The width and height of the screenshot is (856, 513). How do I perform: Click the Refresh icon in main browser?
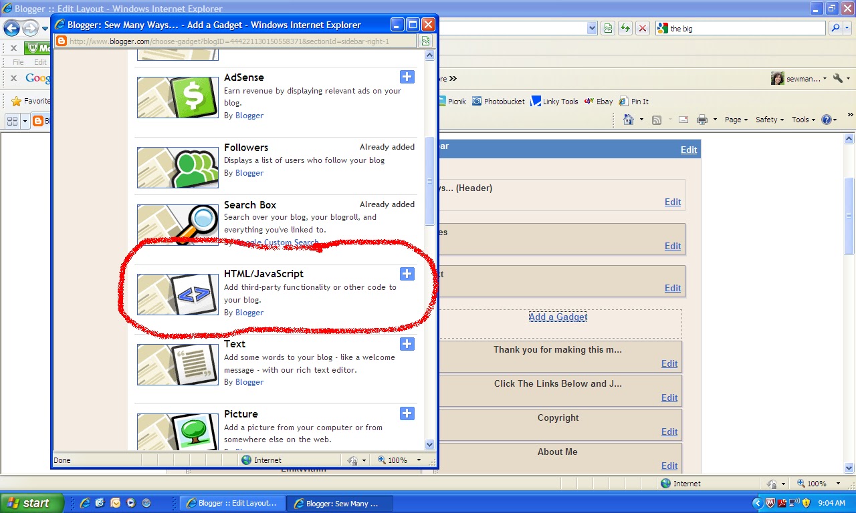click(625, 28)
